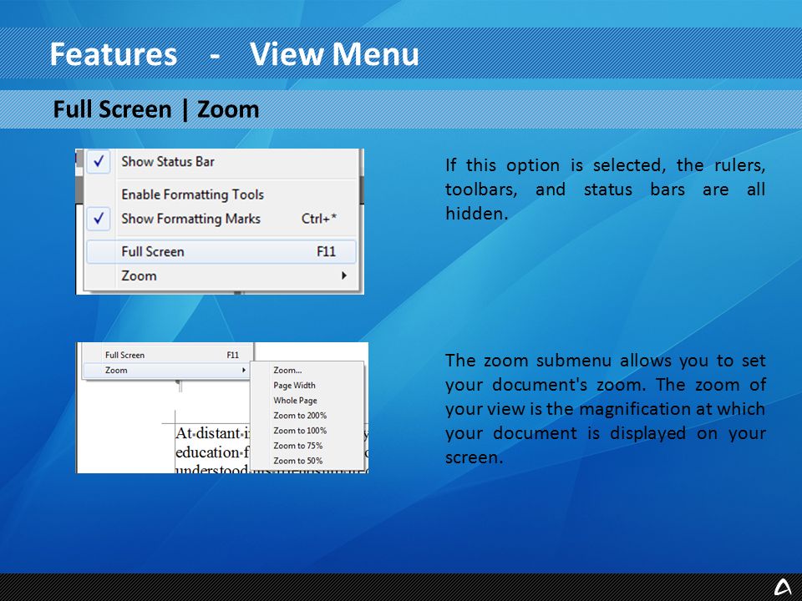Choose Zoom to 75%
This screenshot has height=601, width=802.
[297, 446]
